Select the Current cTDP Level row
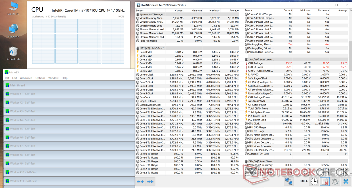Screen dimensions: 352x188 [296, 154]
